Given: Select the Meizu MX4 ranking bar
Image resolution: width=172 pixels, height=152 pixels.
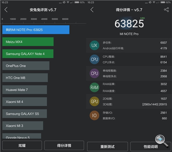Looking at the screenshot, I should 28,42.
